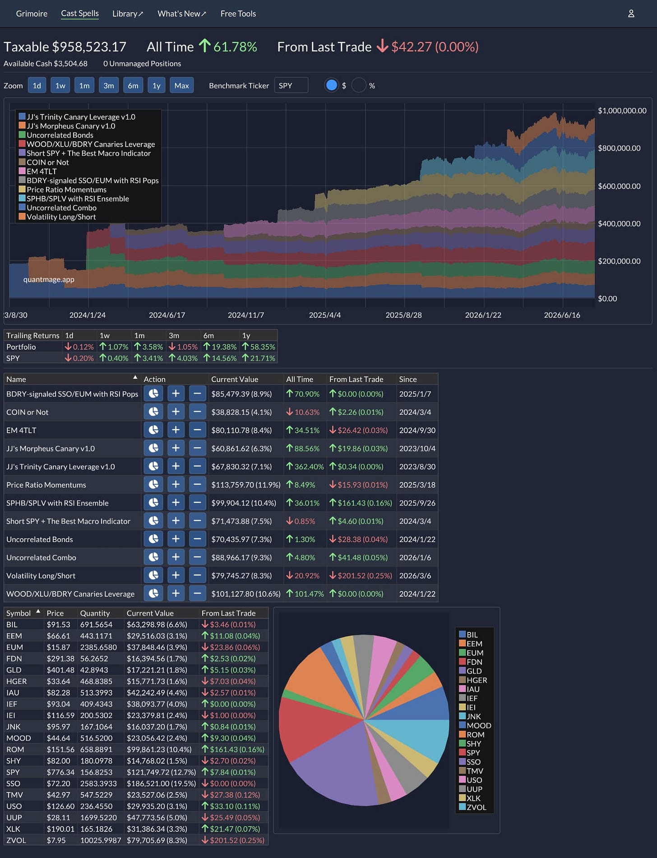Image resolution: width=657 pixels, height=858 pixels.
Task: Set chart zoom to 1w
Action: (x=60, y=85)
